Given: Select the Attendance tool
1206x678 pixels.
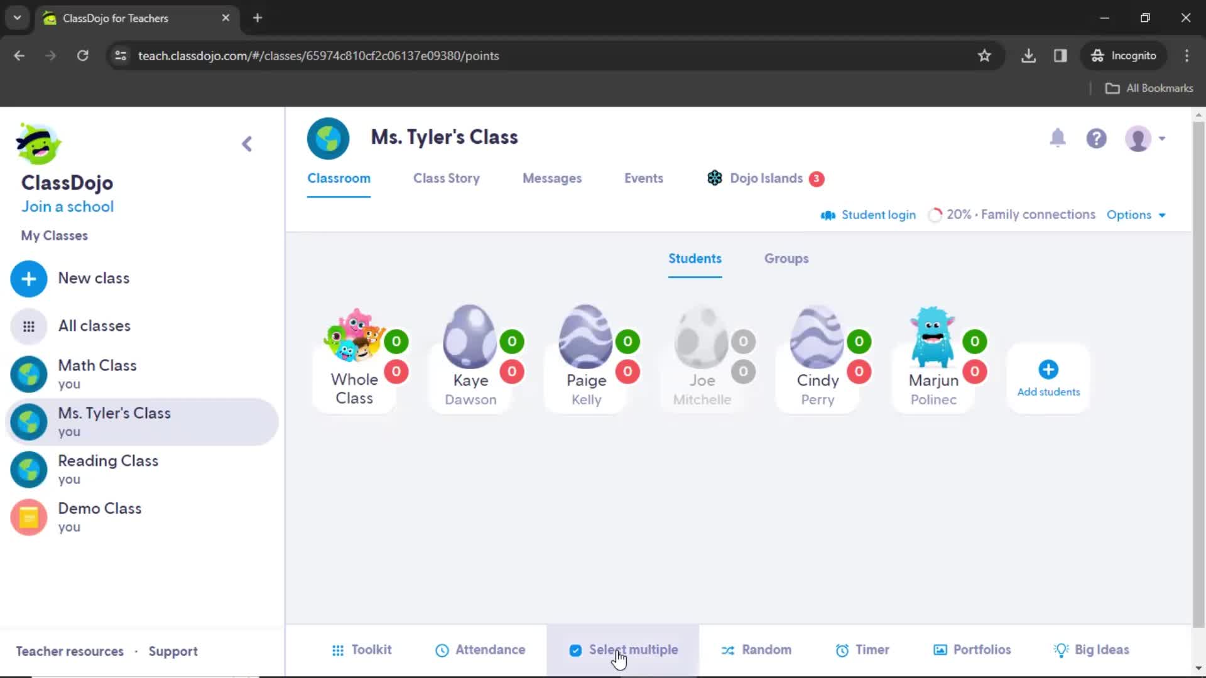Looking at the screenshot, I should (x=481, y=649).
